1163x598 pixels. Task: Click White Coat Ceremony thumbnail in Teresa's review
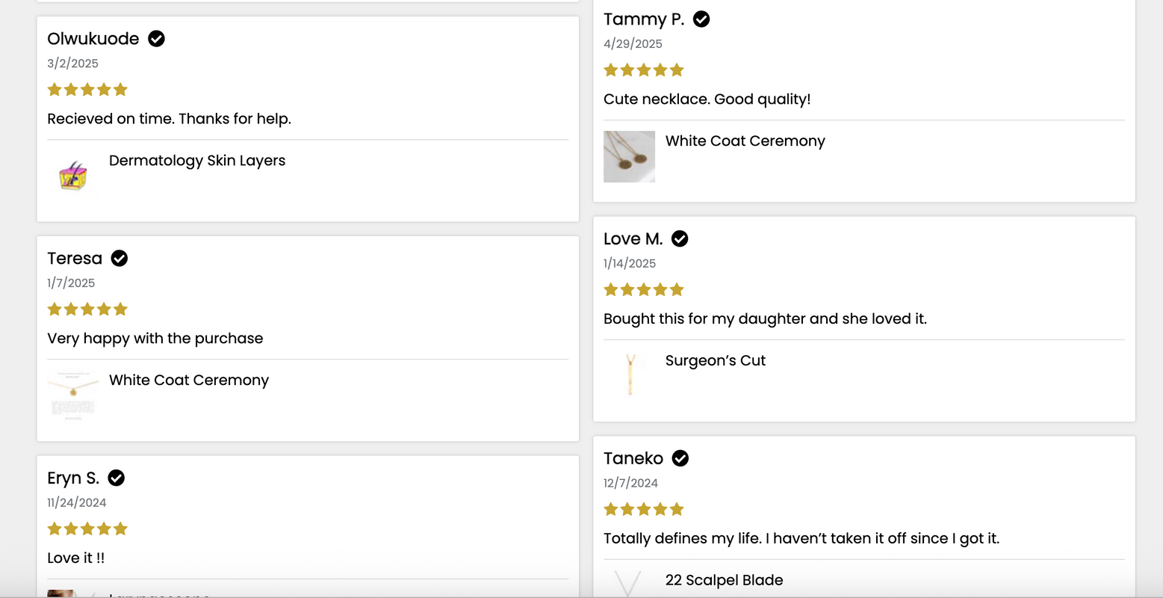(73, 395)
